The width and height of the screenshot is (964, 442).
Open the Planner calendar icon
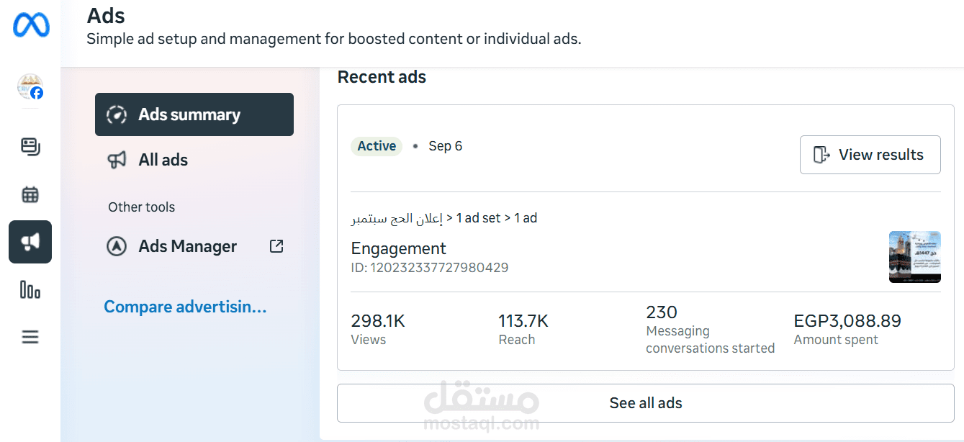[x=30, y=194]
